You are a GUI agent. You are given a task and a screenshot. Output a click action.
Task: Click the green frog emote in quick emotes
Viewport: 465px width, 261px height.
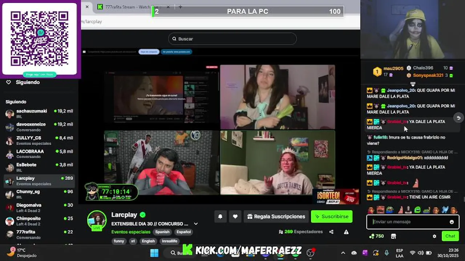(x=418, y=210)
